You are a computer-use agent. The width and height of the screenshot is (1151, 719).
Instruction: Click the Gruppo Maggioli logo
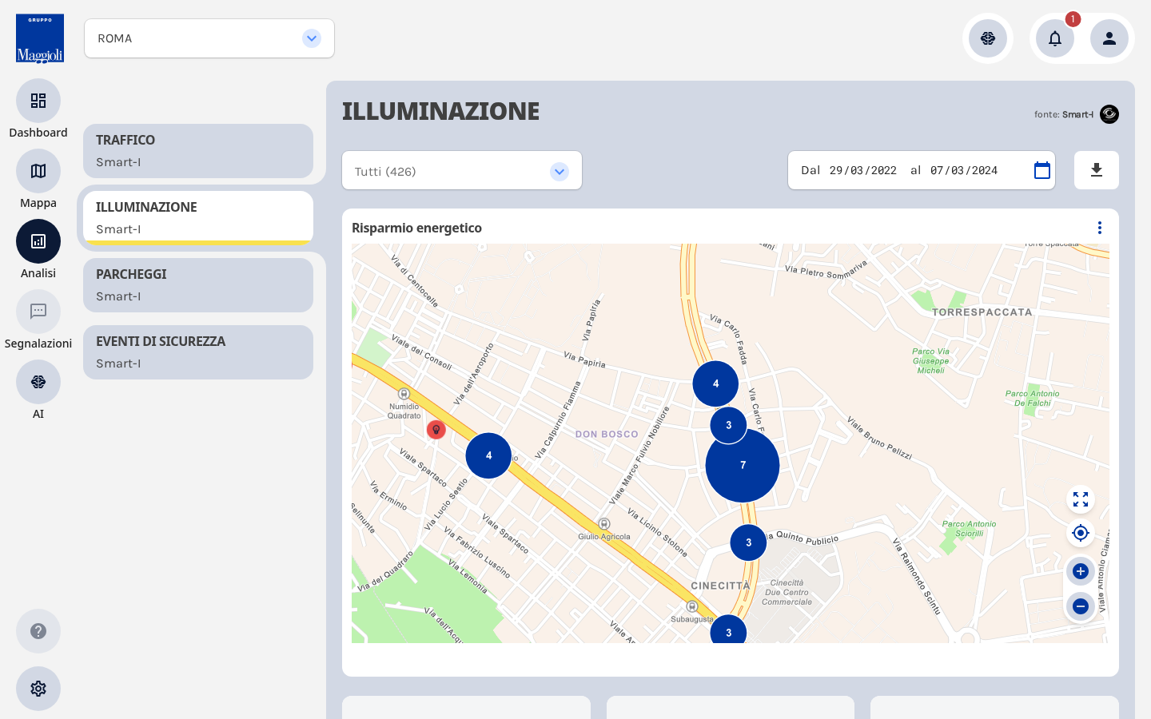click(40, 38)
